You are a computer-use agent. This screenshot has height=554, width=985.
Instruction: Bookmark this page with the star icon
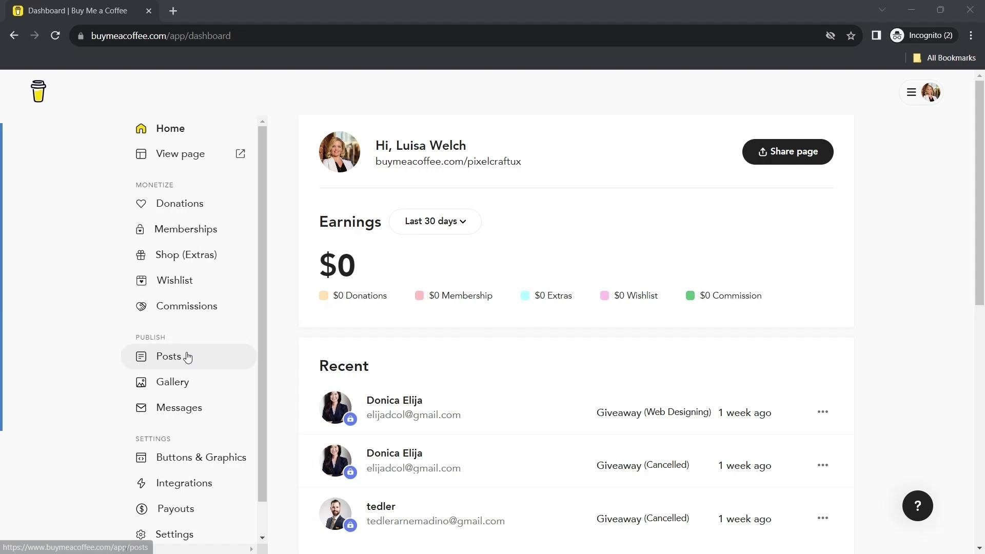click(851, 36)
